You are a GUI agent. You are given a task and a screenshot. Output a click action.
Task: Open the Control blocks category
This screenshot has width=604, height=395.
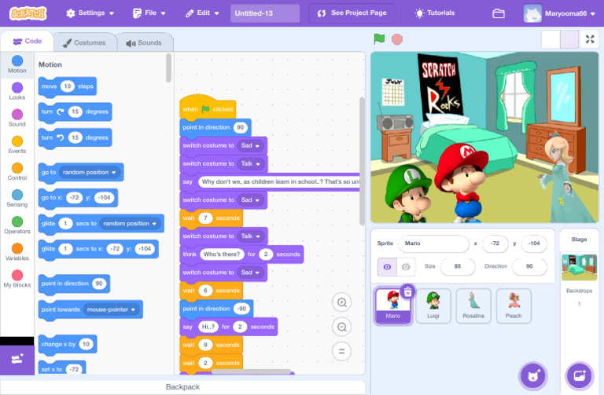[x=17, y=171]
